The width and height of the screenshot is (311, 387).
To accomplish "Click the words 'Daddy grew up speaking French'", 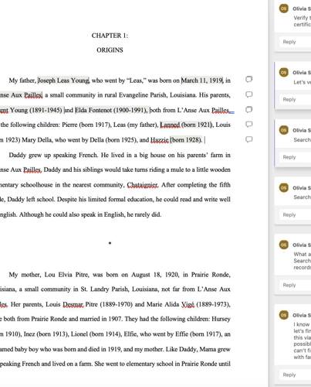I will click(53, 156).
